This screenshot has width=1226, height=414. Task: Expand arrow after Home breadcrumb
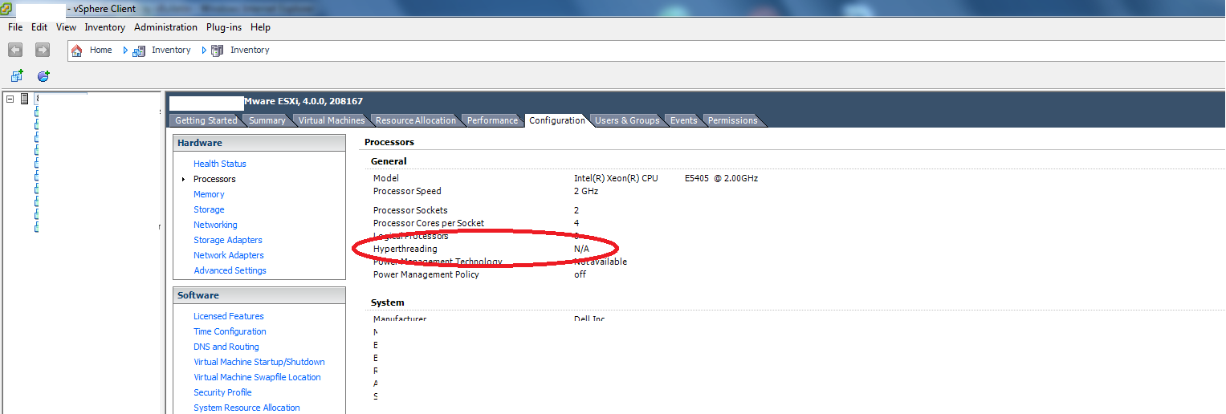[x=125, y=50]
